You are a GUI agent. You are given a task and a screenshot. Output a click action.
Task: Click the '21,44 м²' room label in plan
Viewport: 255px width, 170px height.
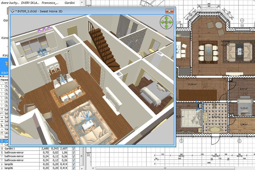(192, 84)
